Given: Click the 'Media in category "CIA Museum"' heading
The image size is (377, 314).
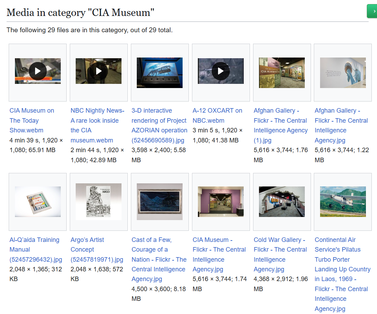Looking at the screenshot, I should 80,12.
